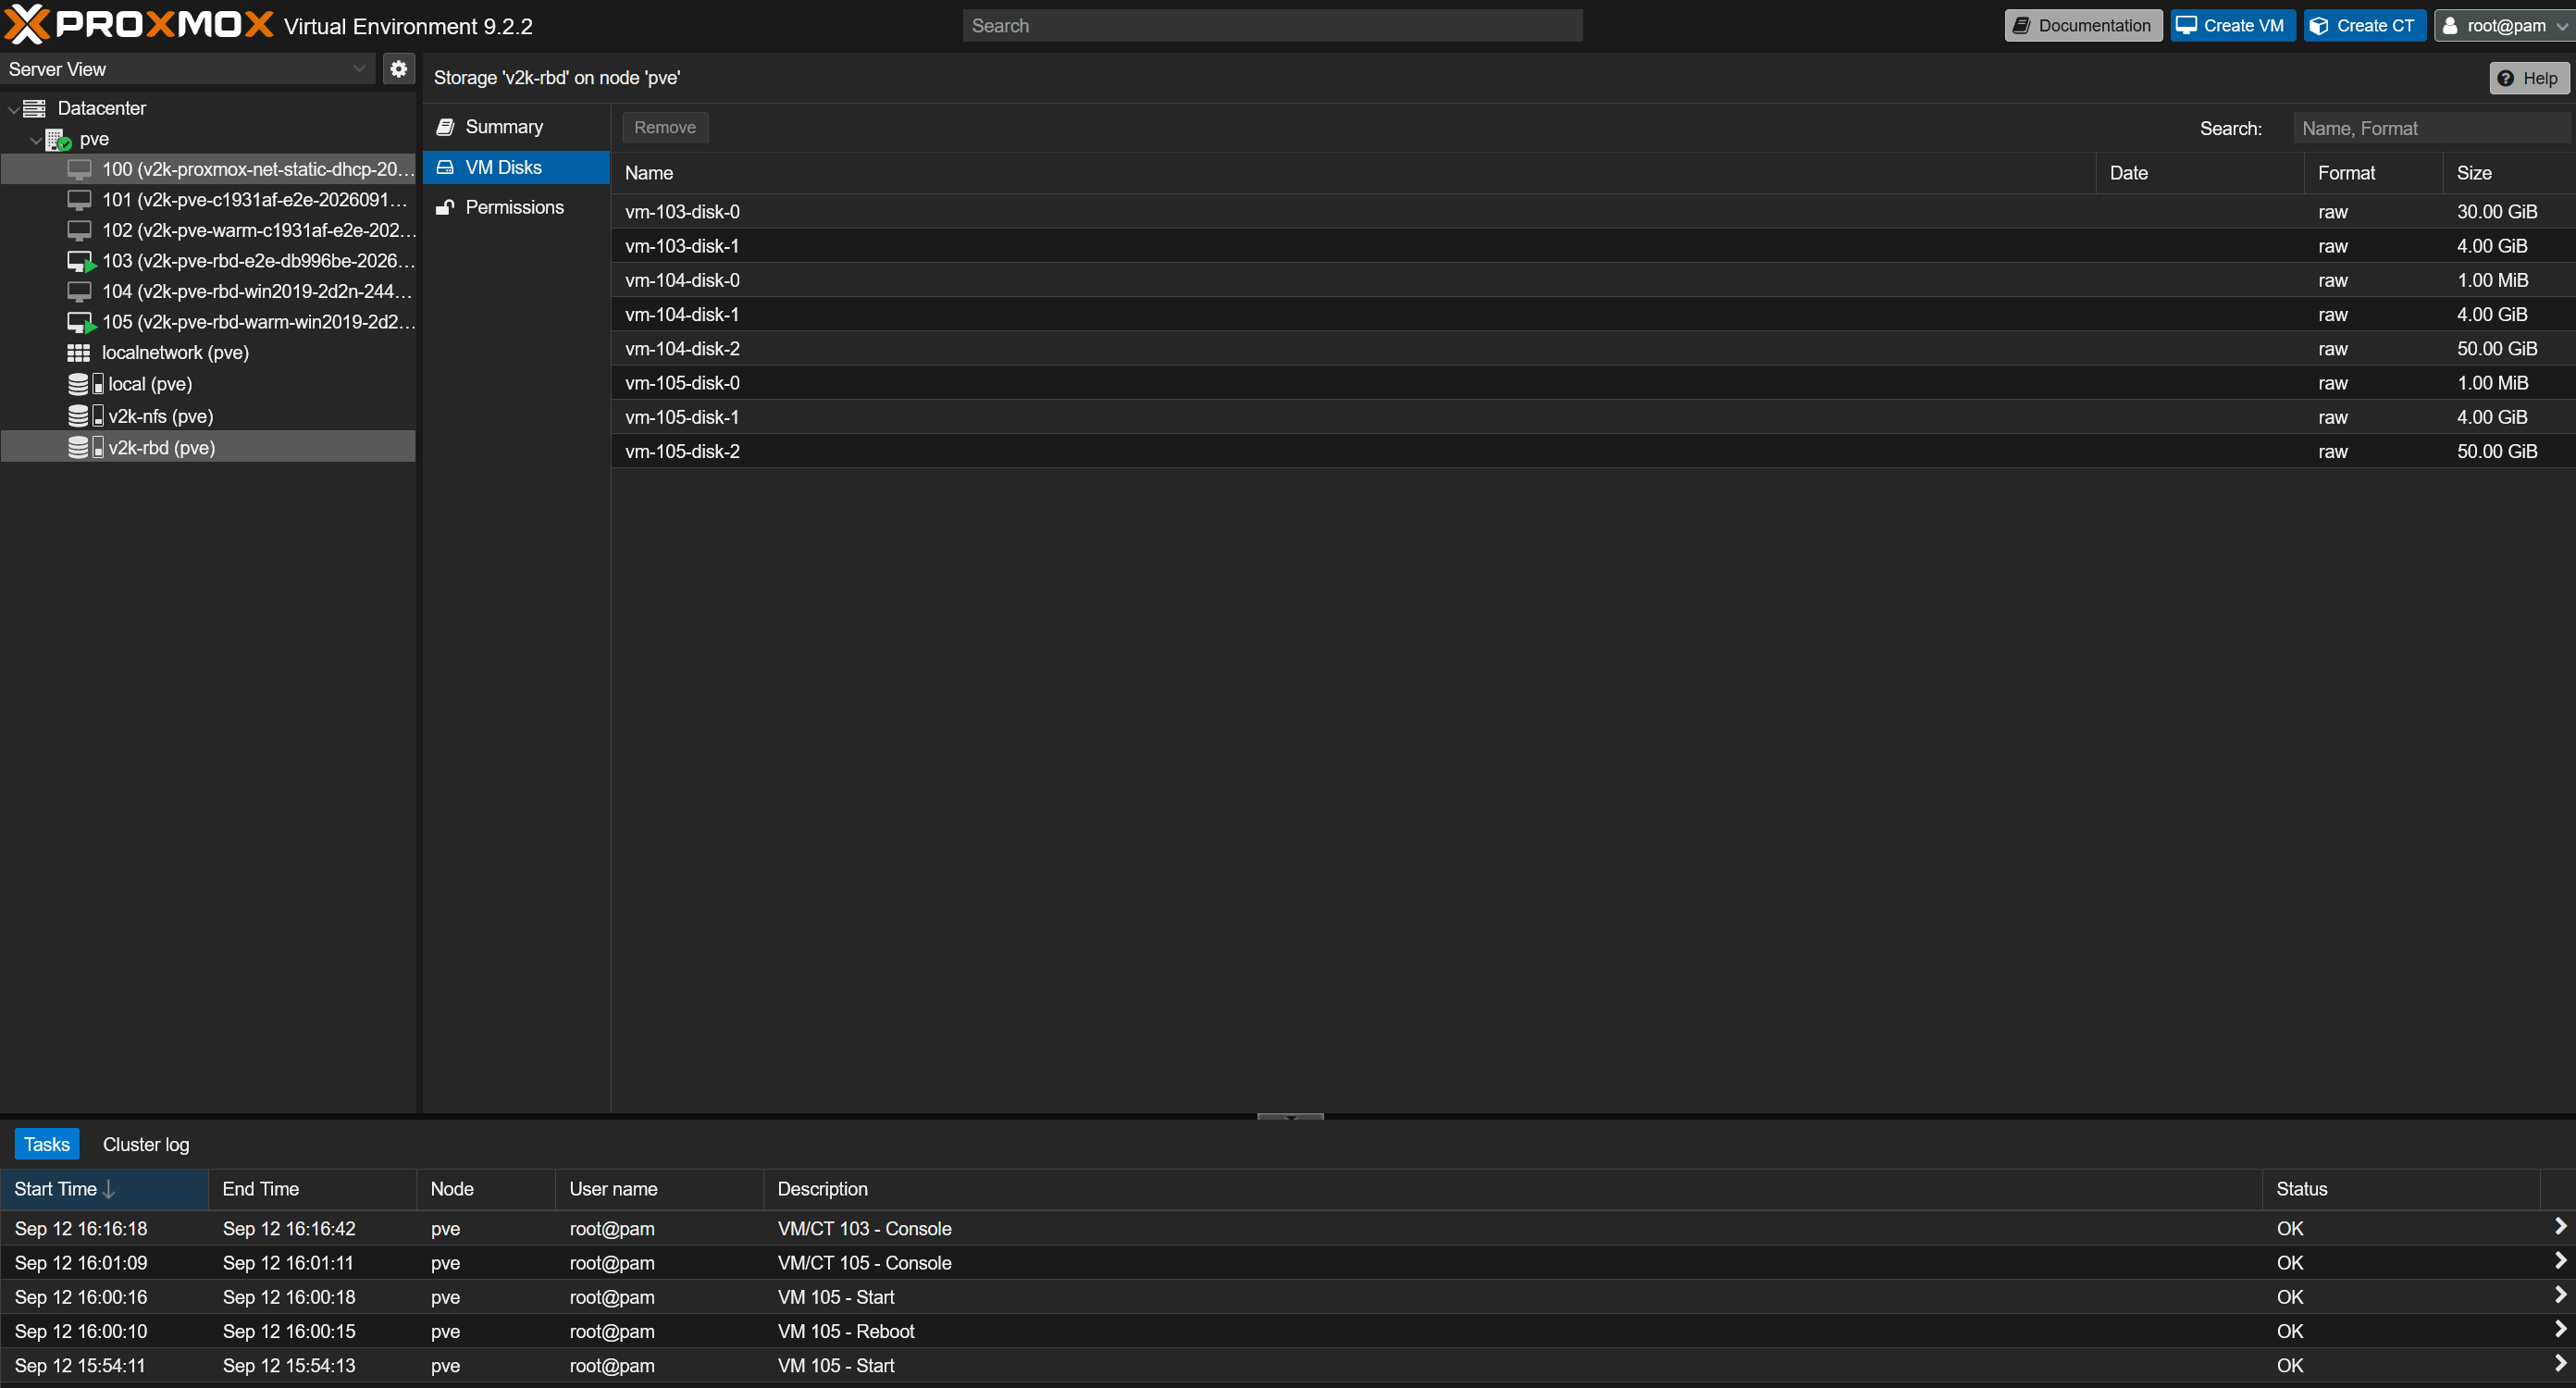The height and width of the screenshot is (1388, 2576).
Task: Open the Permissions panel
Action: 516,207
